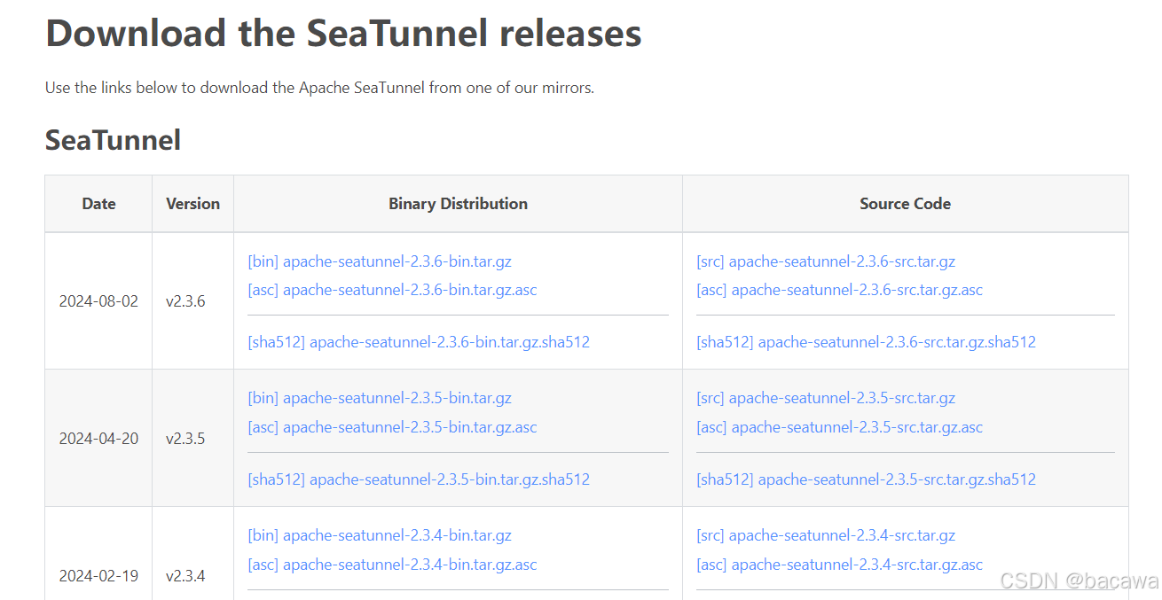The height and width of the screenshot is (600, 1162).
Task: Click the Download the SeaTunnel releases heading
Action: (343, 34)
